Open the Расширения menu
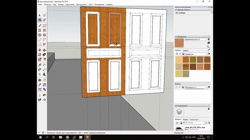The image size is (250, 140). (99, 4)
